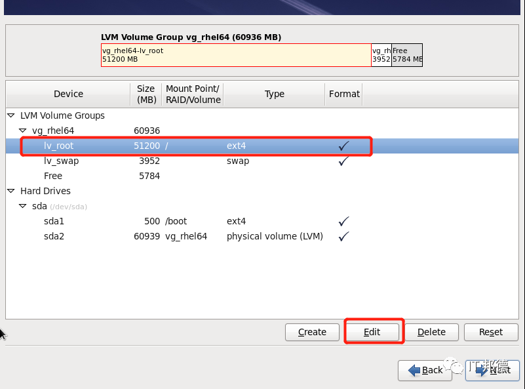Click the vg_rhel64-lv_root bar segment
Image resolution: width=525 pixels, height=389 pixels.
coord(236,55)
